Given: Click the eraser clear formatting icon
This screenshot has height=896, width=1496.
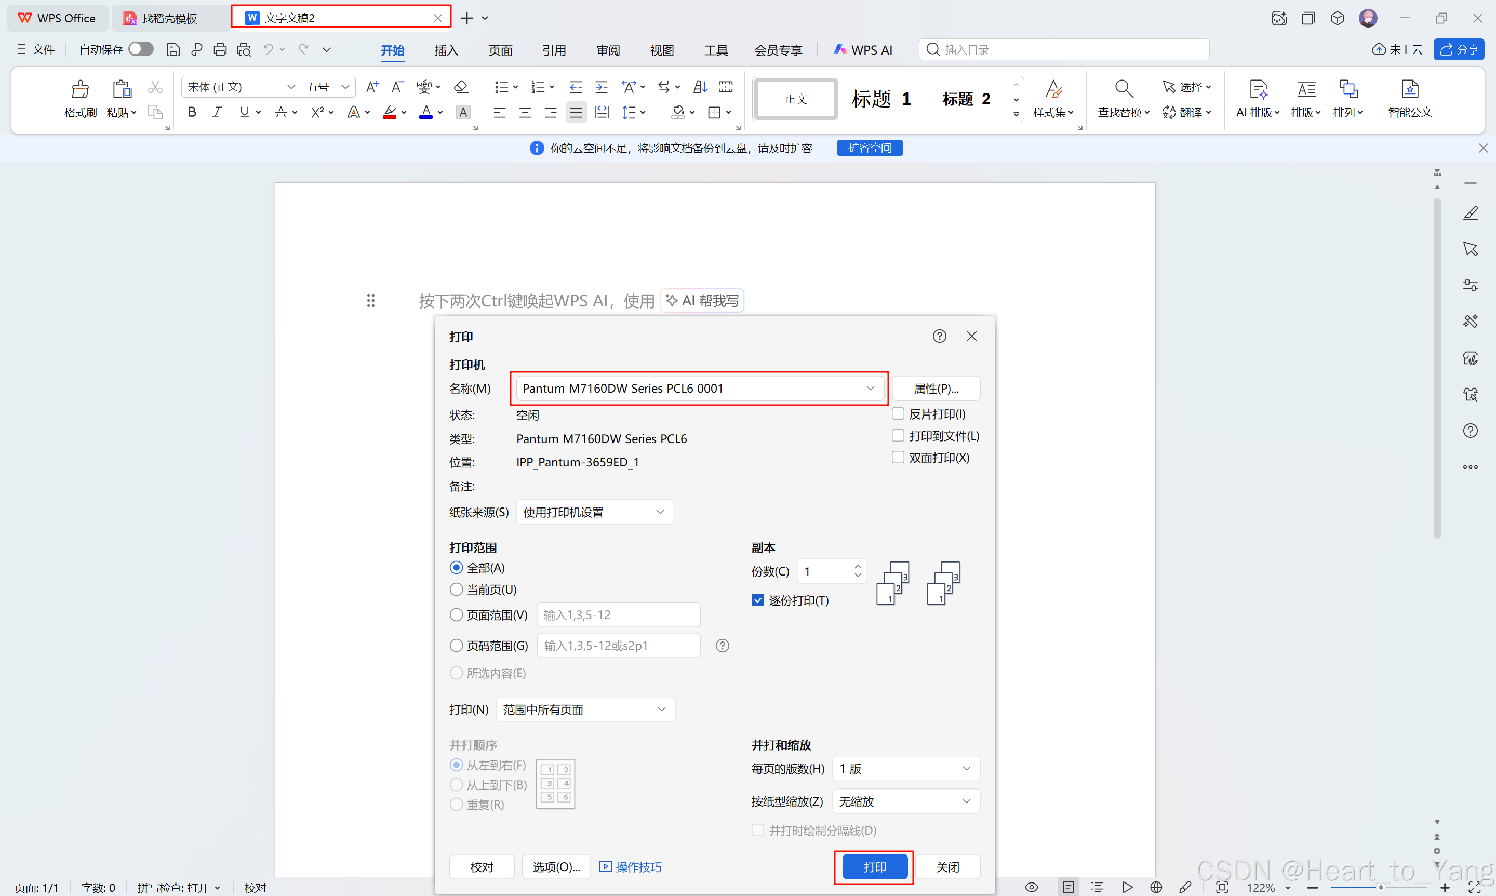Looking at the screenshot, I should 461,87.
